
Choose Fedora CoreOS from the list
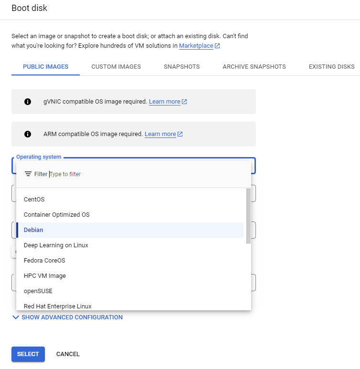tap(130, 261)
